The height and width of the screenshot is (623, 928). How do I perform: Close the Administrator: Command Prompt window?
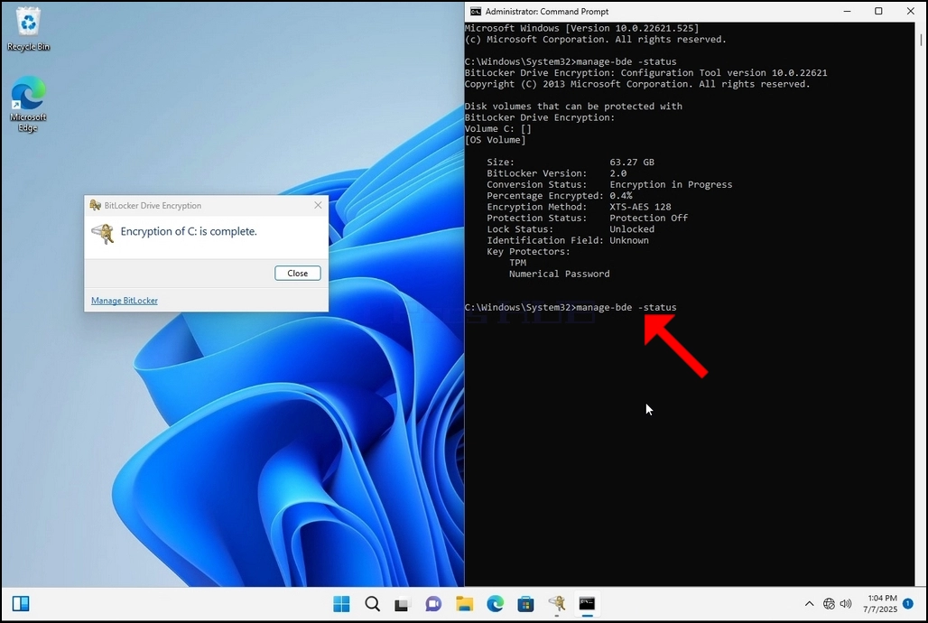(x=911, y=11)
